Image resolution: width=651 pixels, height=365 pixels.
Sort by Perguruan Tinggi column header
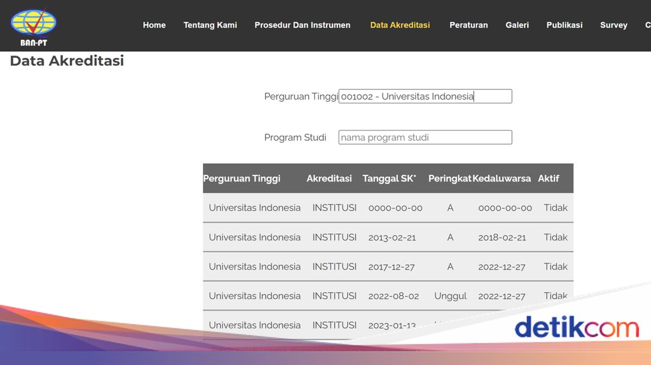pos(242,178)
